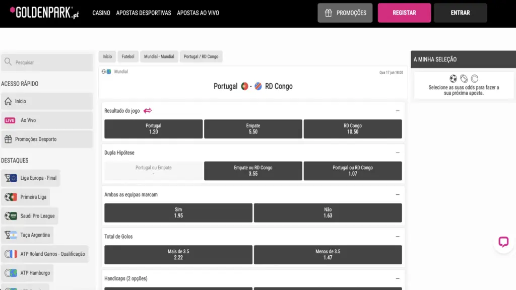
Task: Click the search magnifier icon
Action: 8,62
